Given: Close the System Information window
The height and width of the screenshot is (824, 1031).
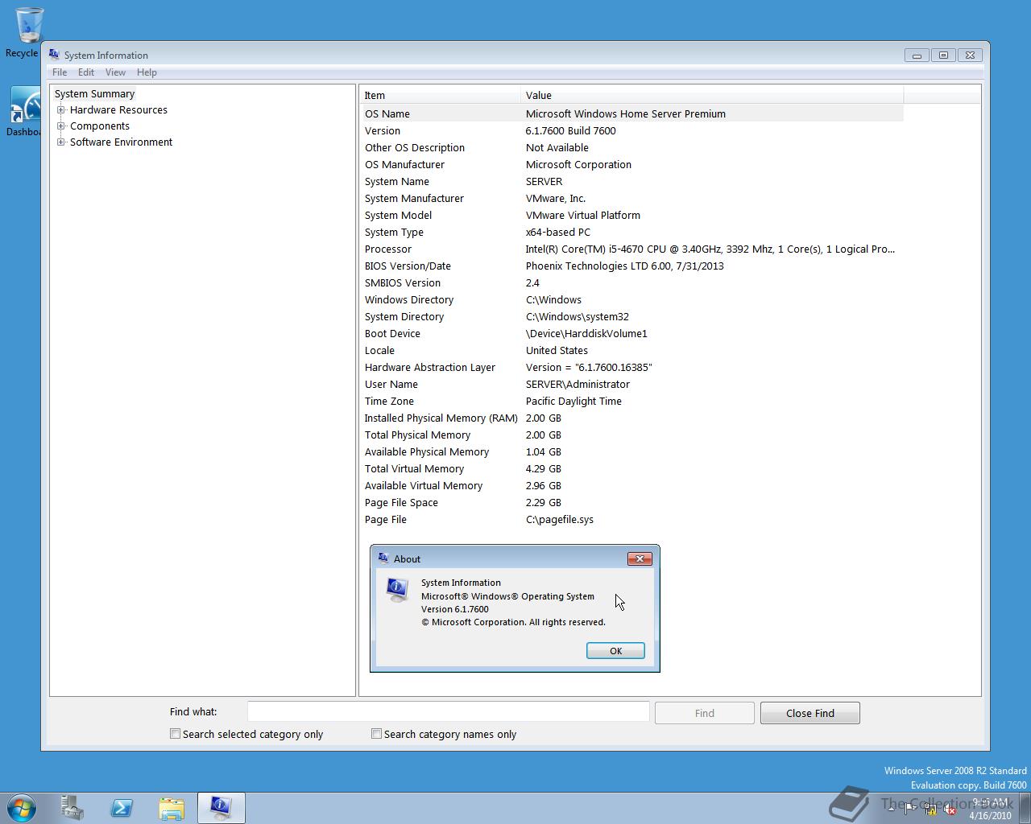Looking at the screenshot, I should pyautogui.click(x=971, y=55).
